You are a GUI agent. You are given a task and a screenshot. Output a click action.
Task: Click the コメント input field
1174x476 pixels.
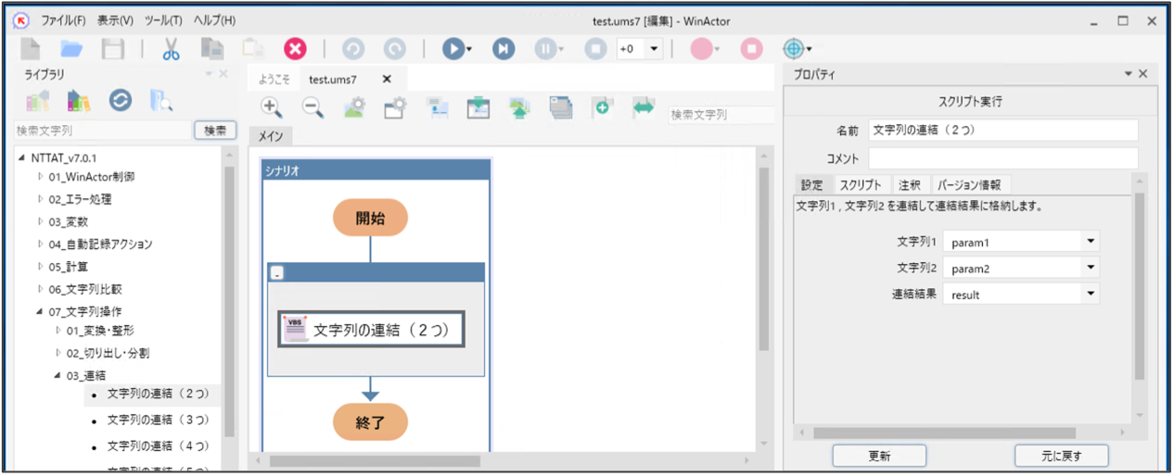click(x=1002, y=159)
